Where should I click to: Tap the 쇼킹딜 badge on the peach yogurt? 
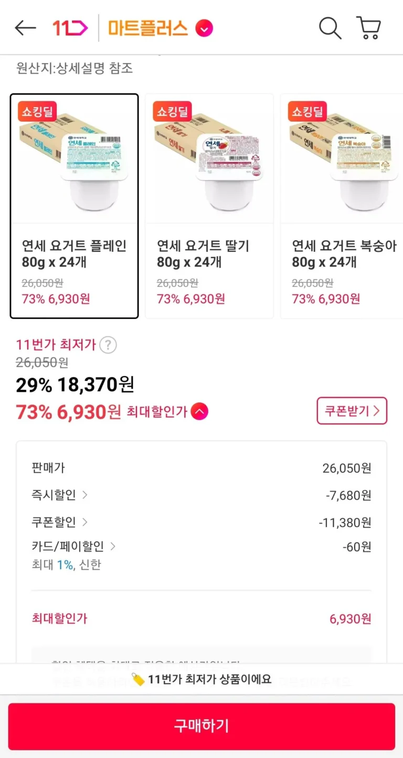pyautogui.click(x=307, y=111)
